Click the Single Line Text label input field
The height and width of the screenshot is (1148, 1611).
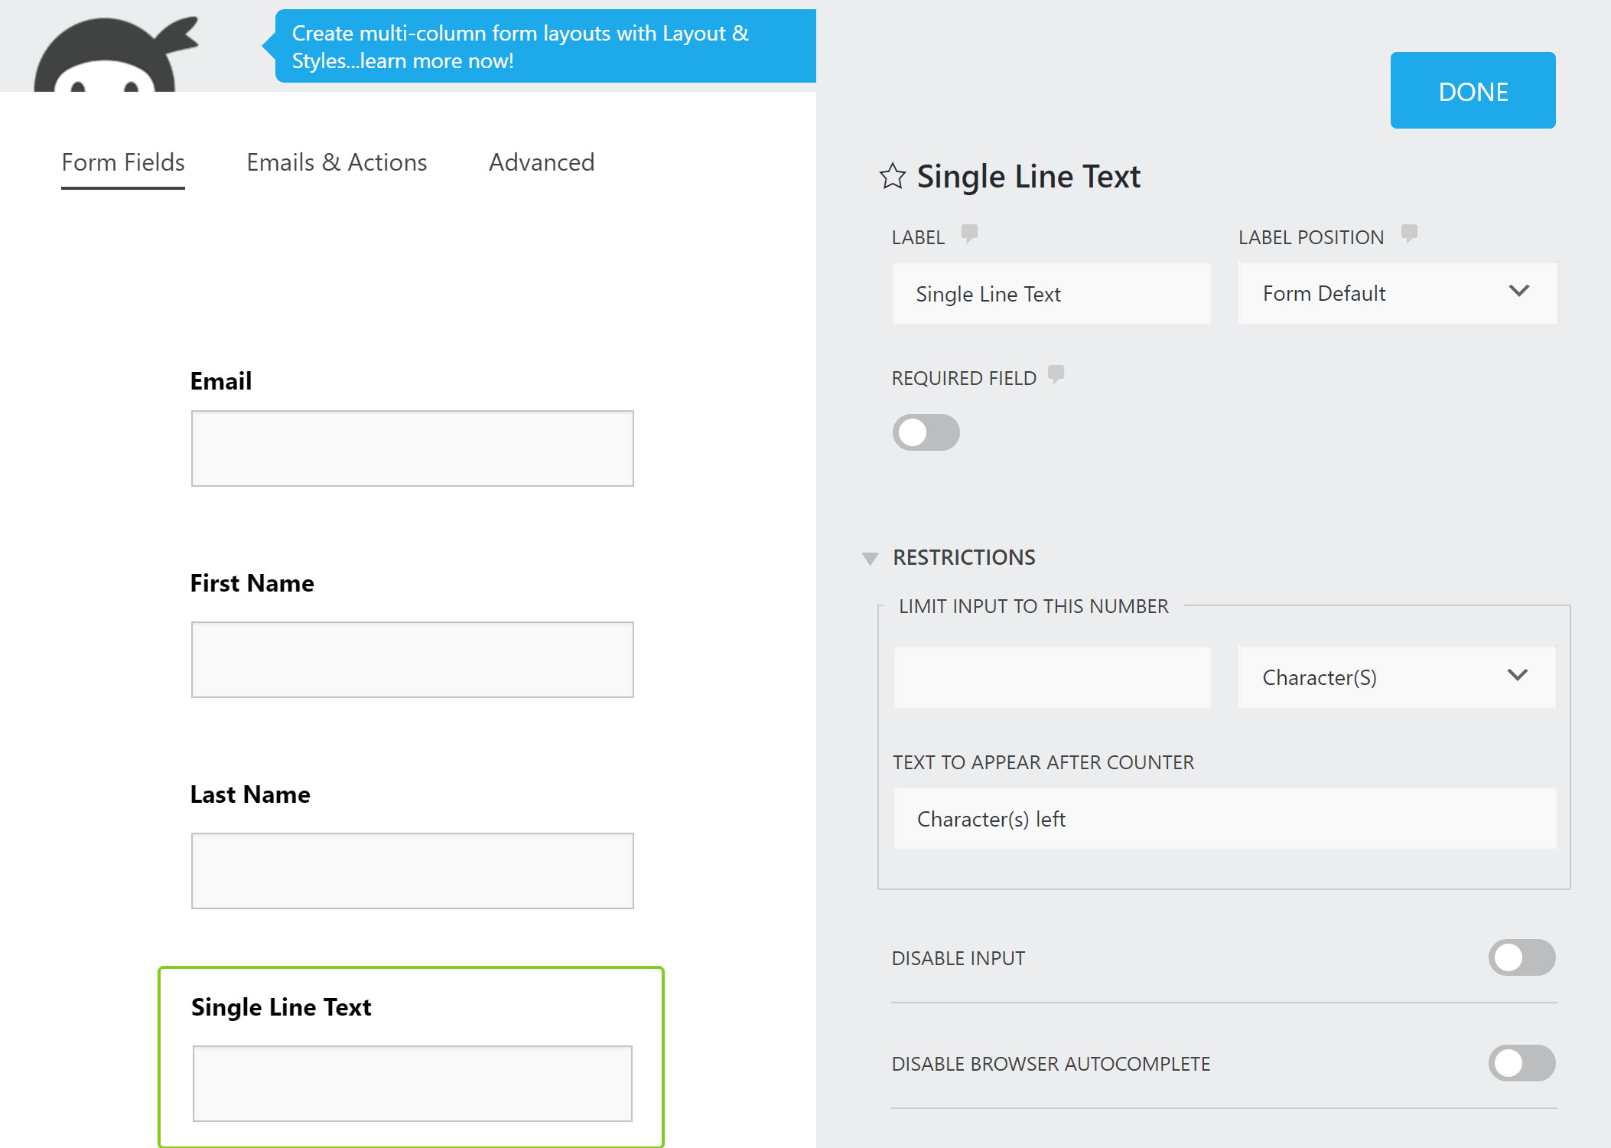(1052, 293)
